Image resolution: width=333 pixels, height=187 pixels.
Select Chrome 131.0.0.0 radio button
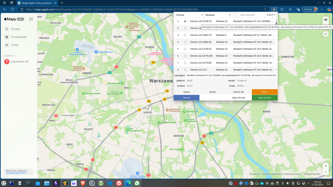pos(185,70)
